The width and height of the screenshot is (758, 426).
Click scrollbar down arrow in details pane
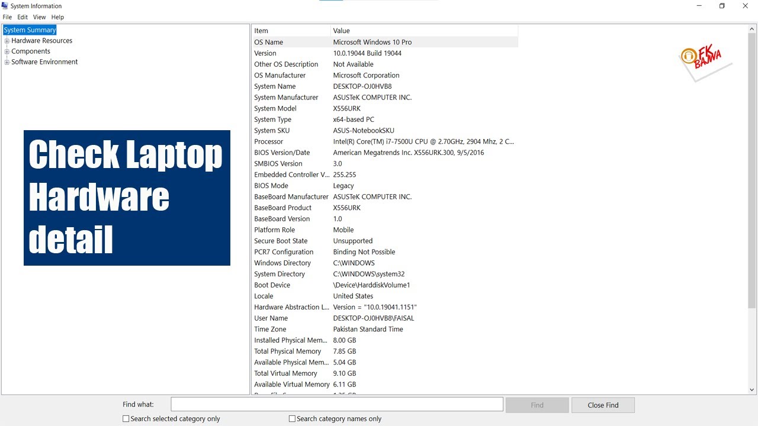coord(752,389)
